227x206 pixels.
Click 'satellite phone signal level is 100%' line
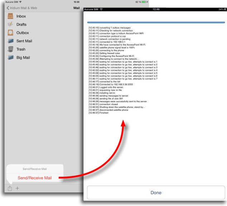coord(112,47)
